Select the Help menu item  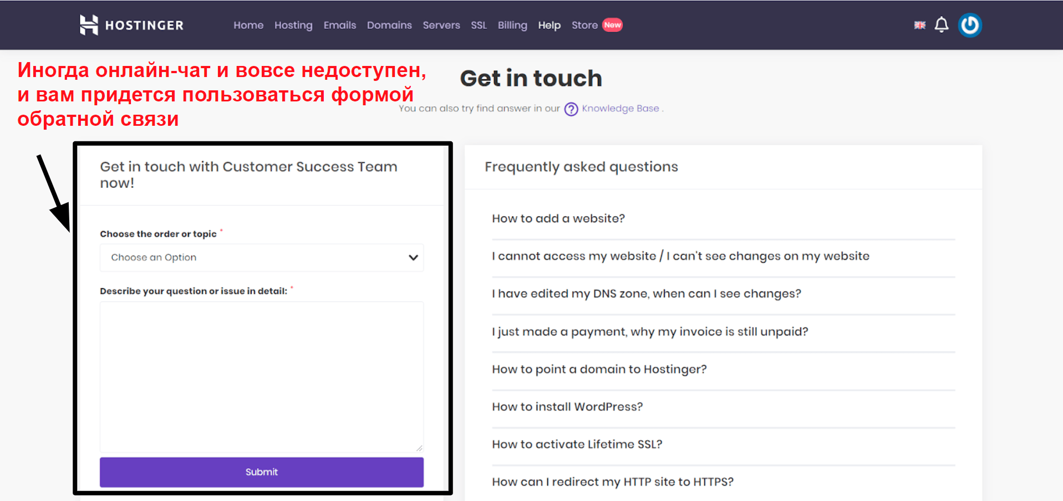tap(549, 25)
